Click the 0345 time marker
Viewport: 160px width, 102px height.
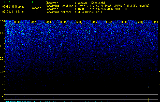click(79, 22)
